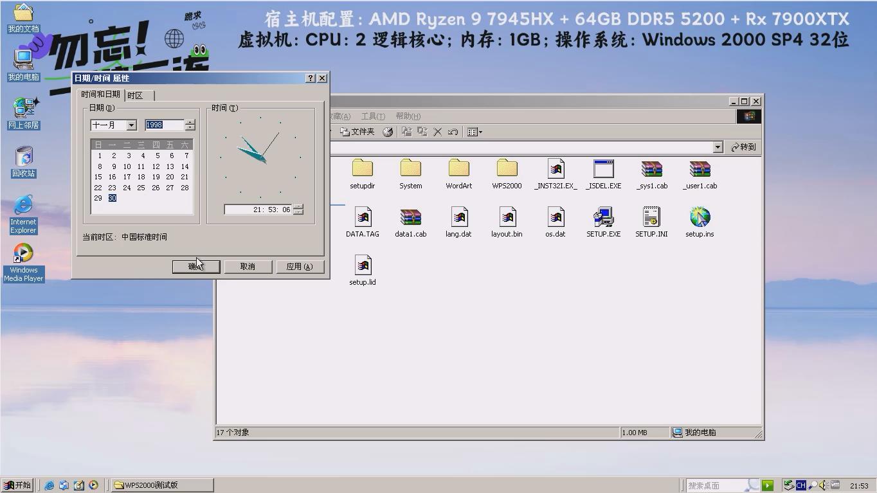
Task: Open the 工具 menu in Explorer
Action: (x=372, y=116)
